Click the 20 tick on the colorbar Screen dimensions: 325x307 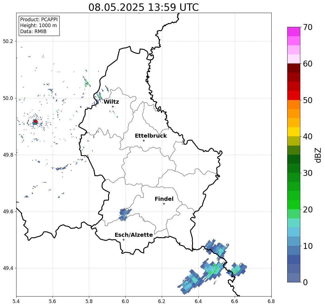point(307,209)
